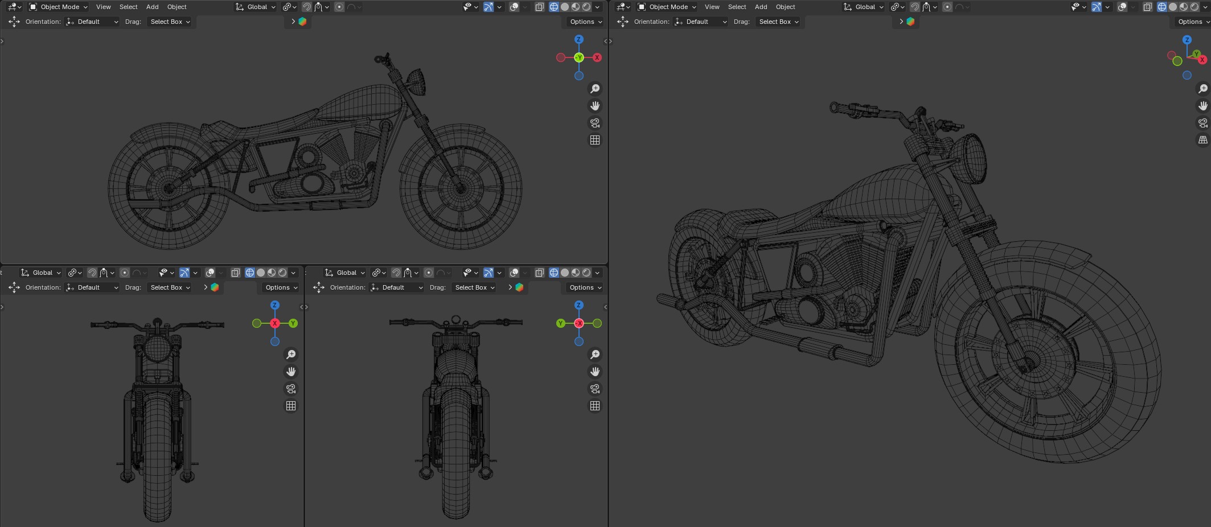Open Global transform orientation dropdown in perspective viewport
The width and height of the screenshot is (1211, 527).
tap(864, 7)
